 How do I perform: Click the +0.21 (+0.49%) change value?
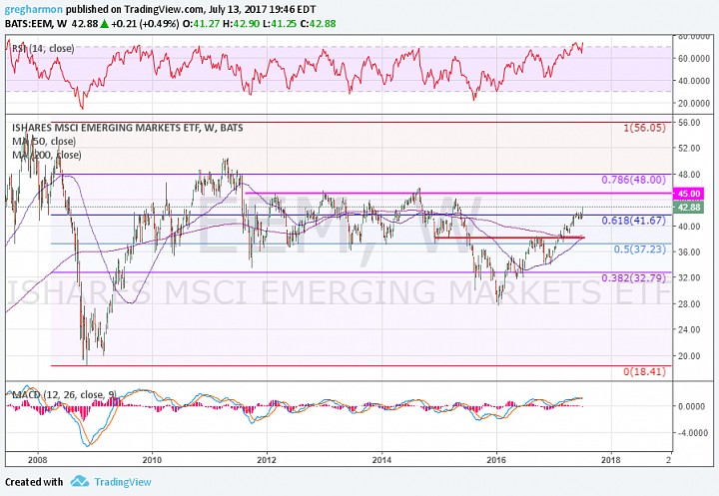[146, 23]
